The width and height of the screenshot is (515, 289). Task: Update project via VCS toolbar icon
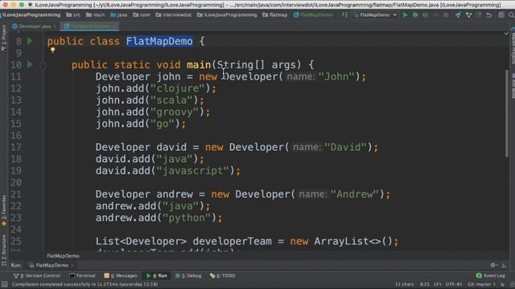tap(458, 15)
